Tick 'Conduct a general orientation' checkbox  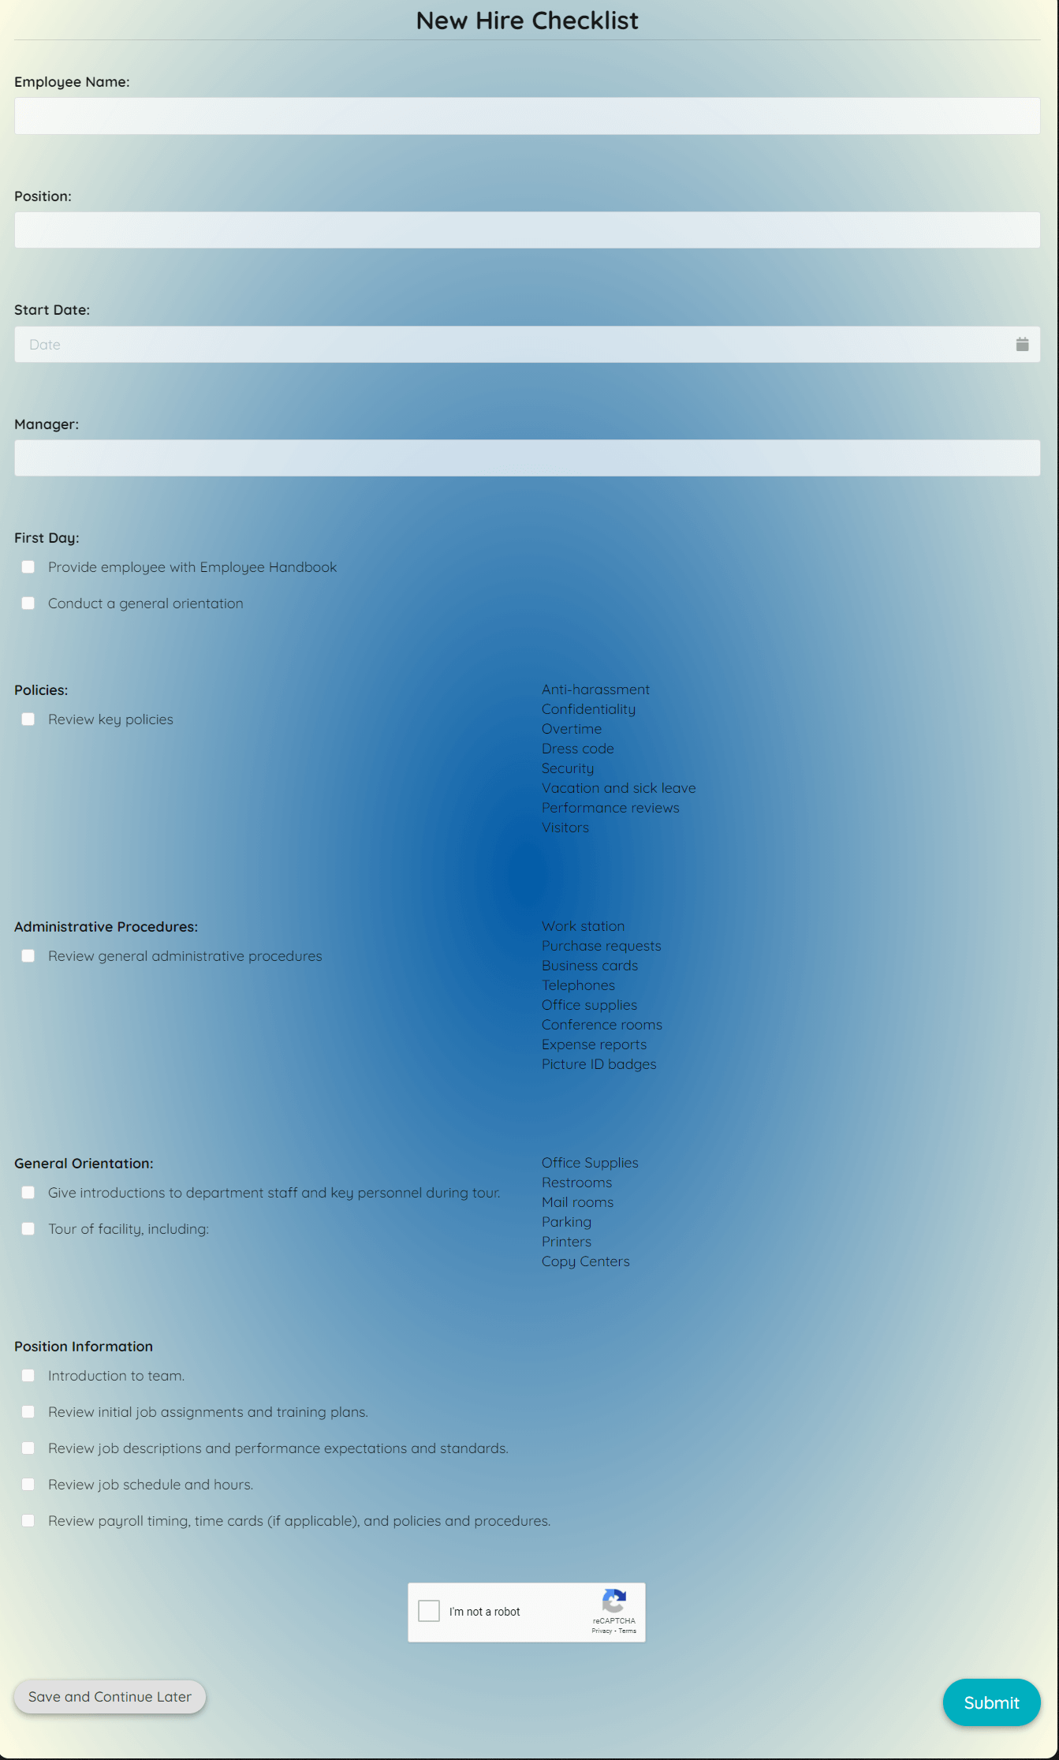[28, 603]
